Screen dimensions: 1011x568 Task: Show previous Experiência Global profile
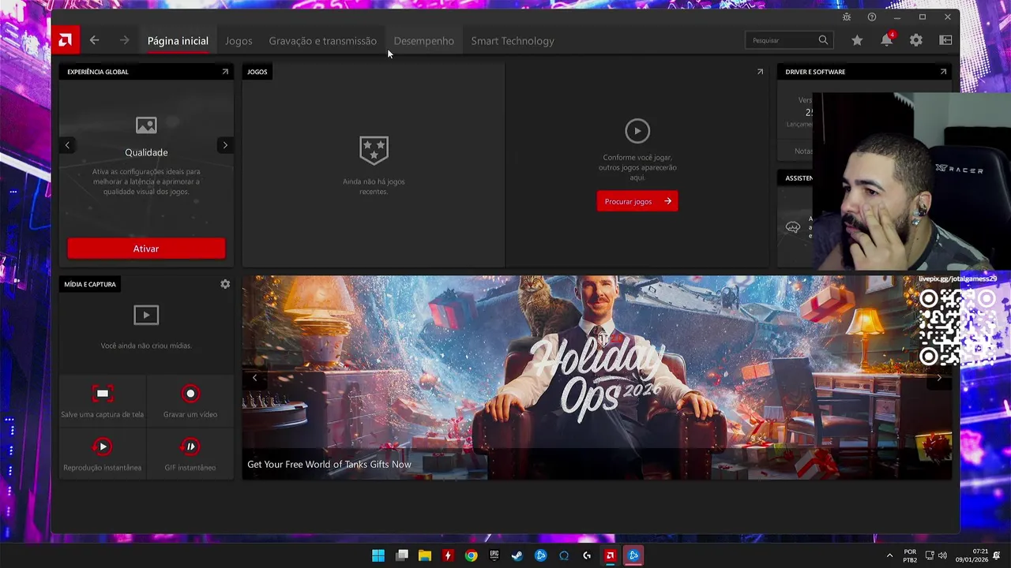[67, 145]
